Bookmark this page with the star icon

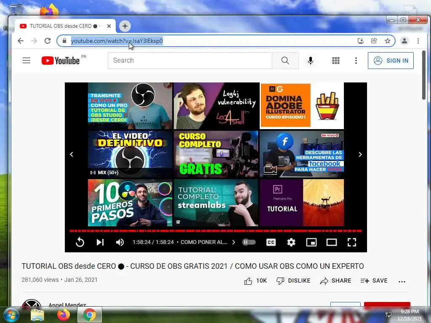coord(388,41)
